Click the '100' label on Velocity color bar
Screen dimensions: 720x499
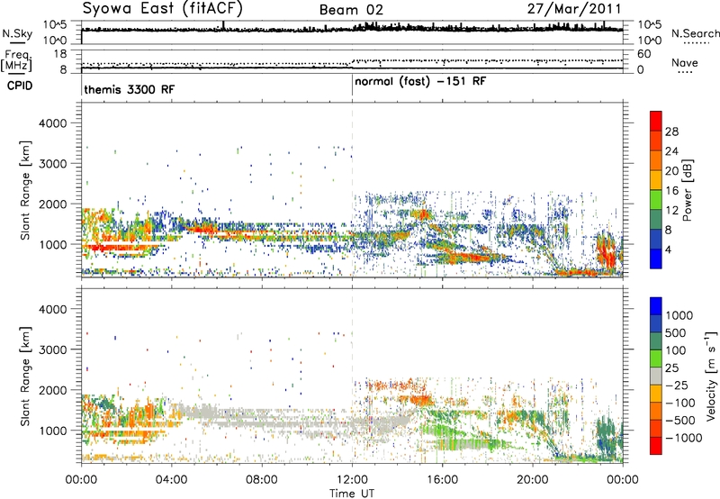click(675, 350)
